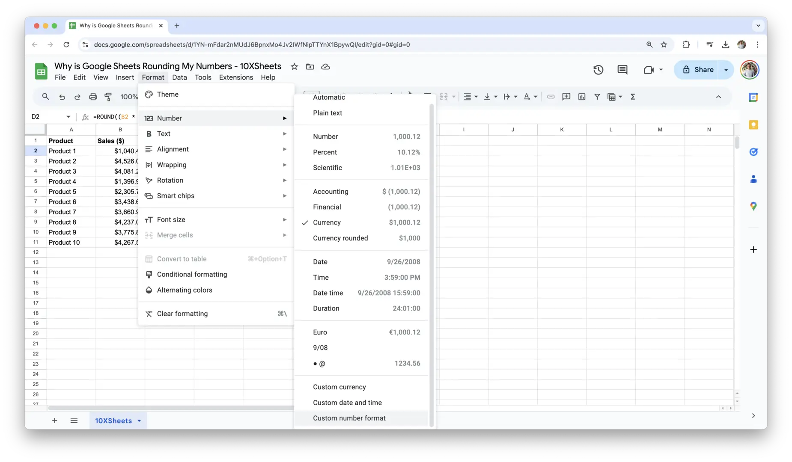Image resolution: width=792 pixels, height=462 pixels.
Task: Click the paint format roller icon
Action: tap(108, 97)
